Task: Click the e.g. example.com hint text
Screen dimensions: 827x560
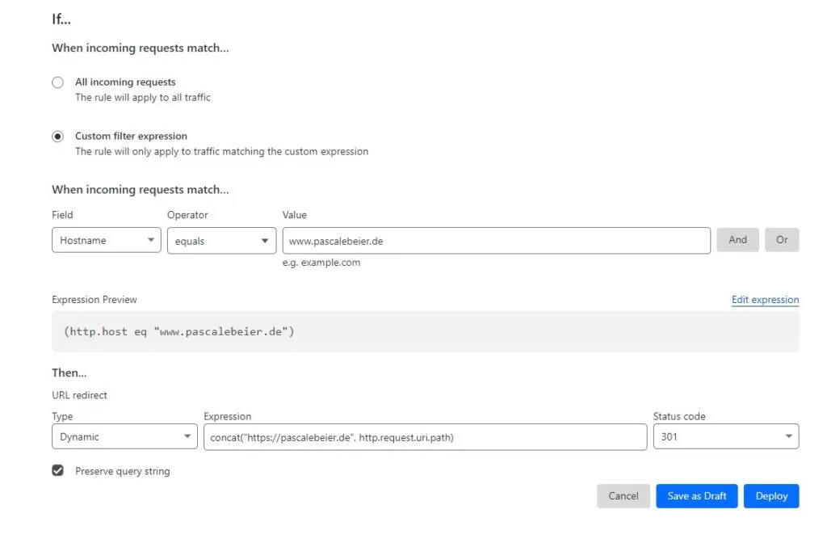Action: [x=321, y=263]
